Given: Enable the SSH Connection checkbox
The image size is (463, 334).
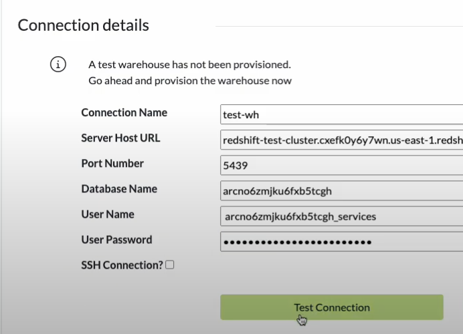Looking at the screenshot, I should (170, 265).
